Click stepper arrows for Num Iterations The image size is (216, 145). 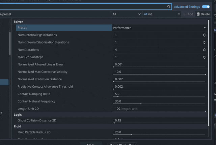pos(204,50)
